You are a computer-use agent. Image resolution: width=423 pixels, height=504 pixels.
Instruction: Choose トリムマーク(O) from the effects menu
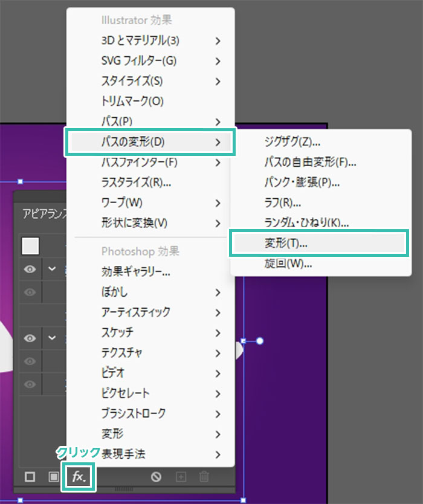150,102
